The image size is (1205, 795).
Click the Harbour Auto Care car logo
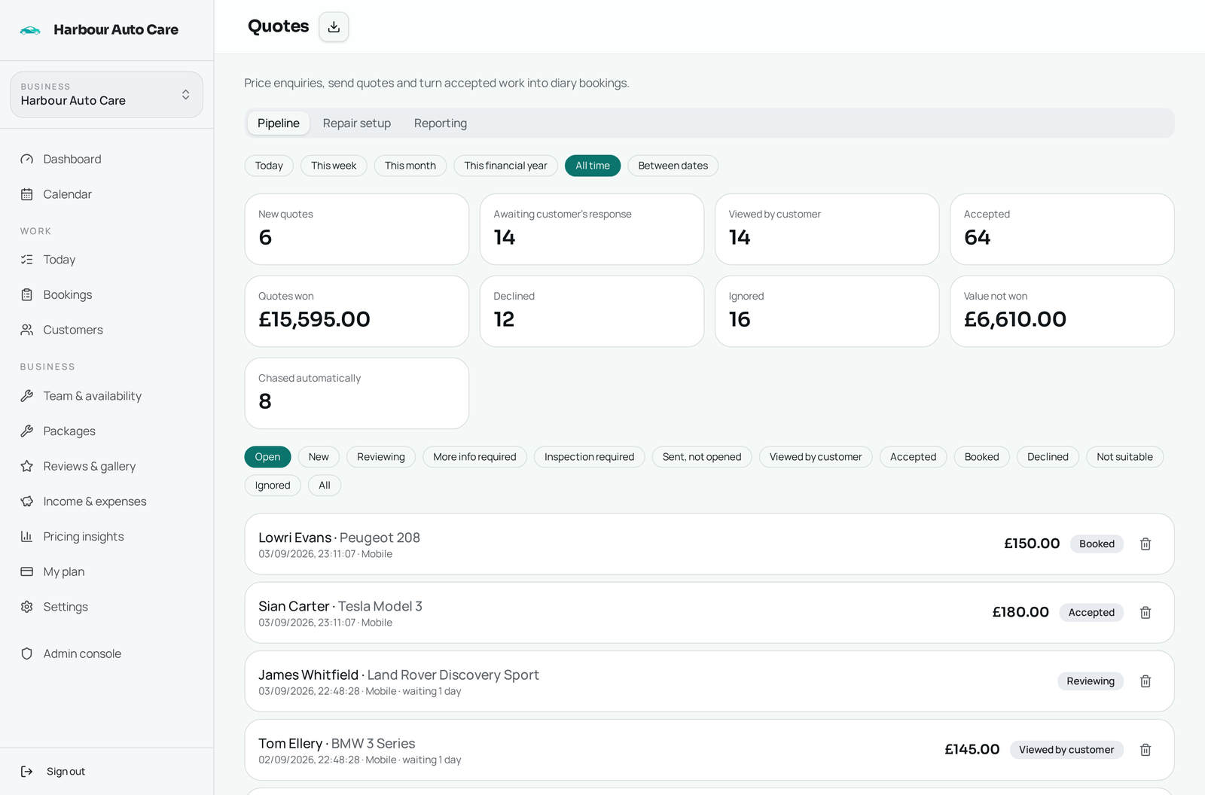pos(30,30)
